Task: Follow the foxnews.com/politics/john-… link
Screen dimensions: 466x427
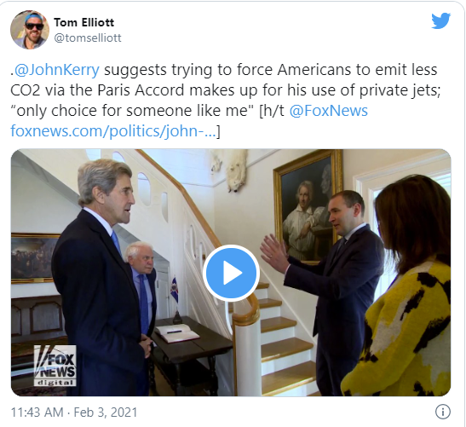Action: pos(113,131)
